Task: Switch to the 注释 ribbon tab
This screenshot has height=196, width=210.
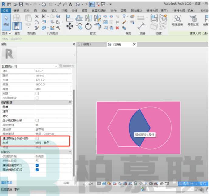Action: pos(64,11)
